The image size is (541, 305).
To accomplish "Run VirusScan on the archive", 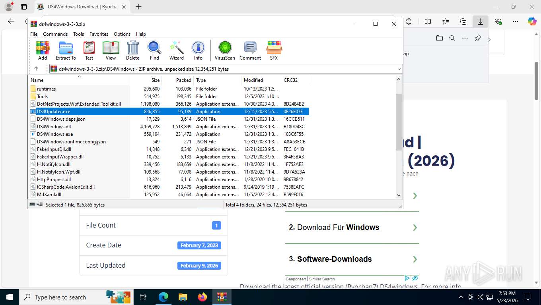I will pyautogui.click(x=225, y=50).
